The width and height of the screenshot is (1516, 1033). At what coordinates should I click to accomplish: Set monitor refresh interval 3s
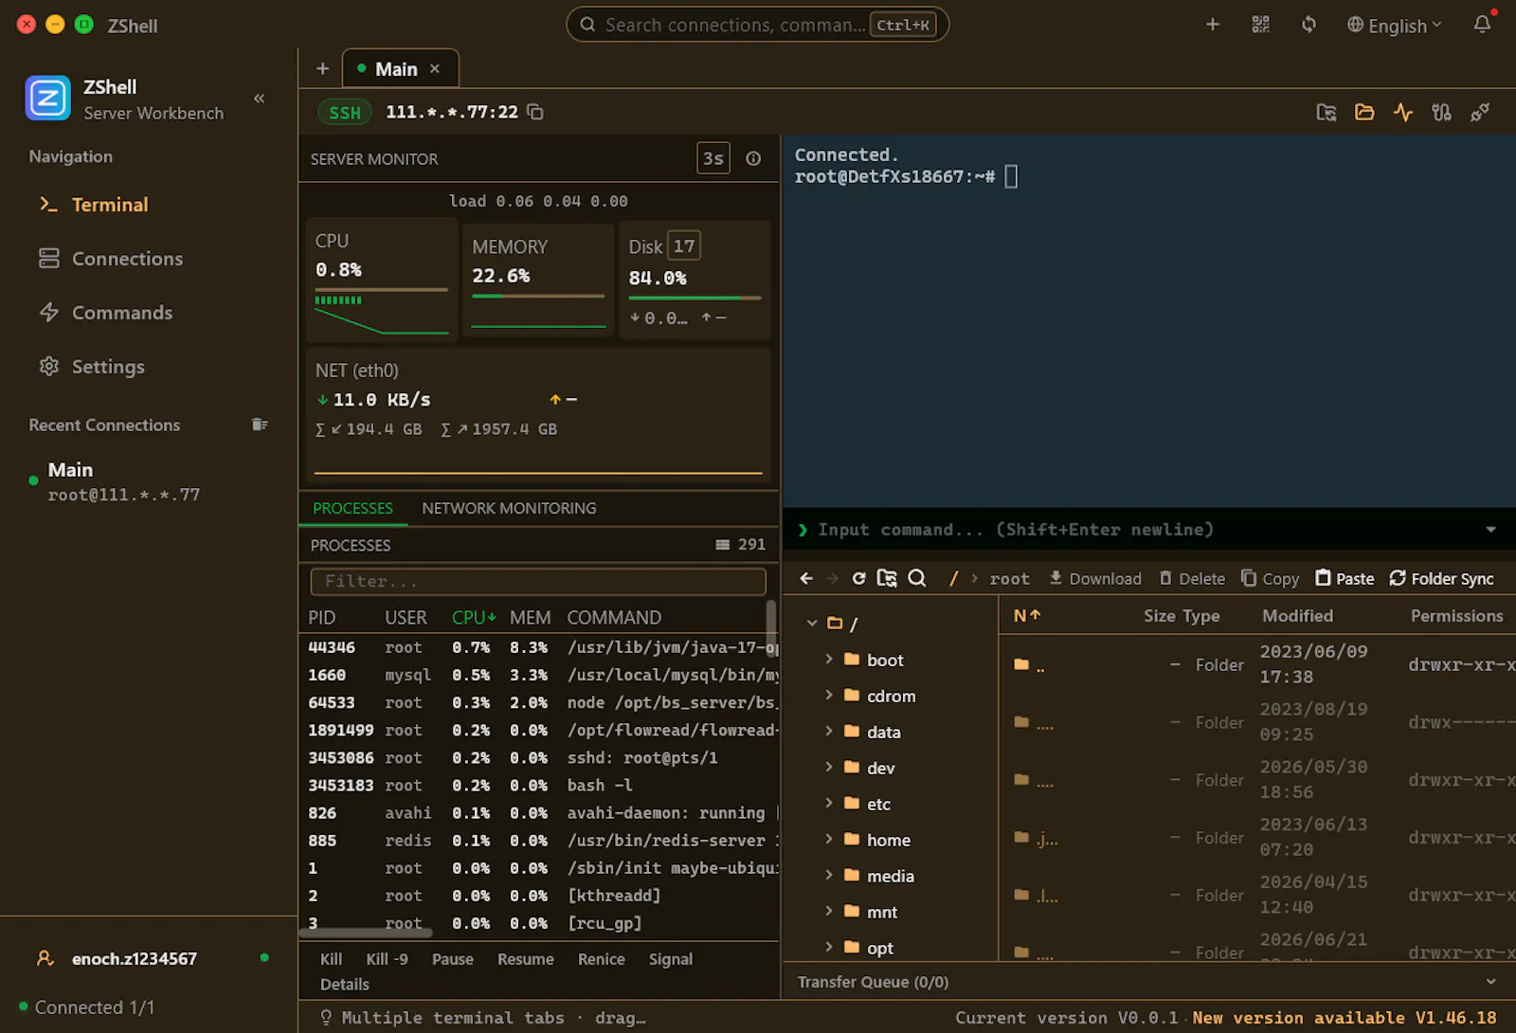(x=713, y=159)
